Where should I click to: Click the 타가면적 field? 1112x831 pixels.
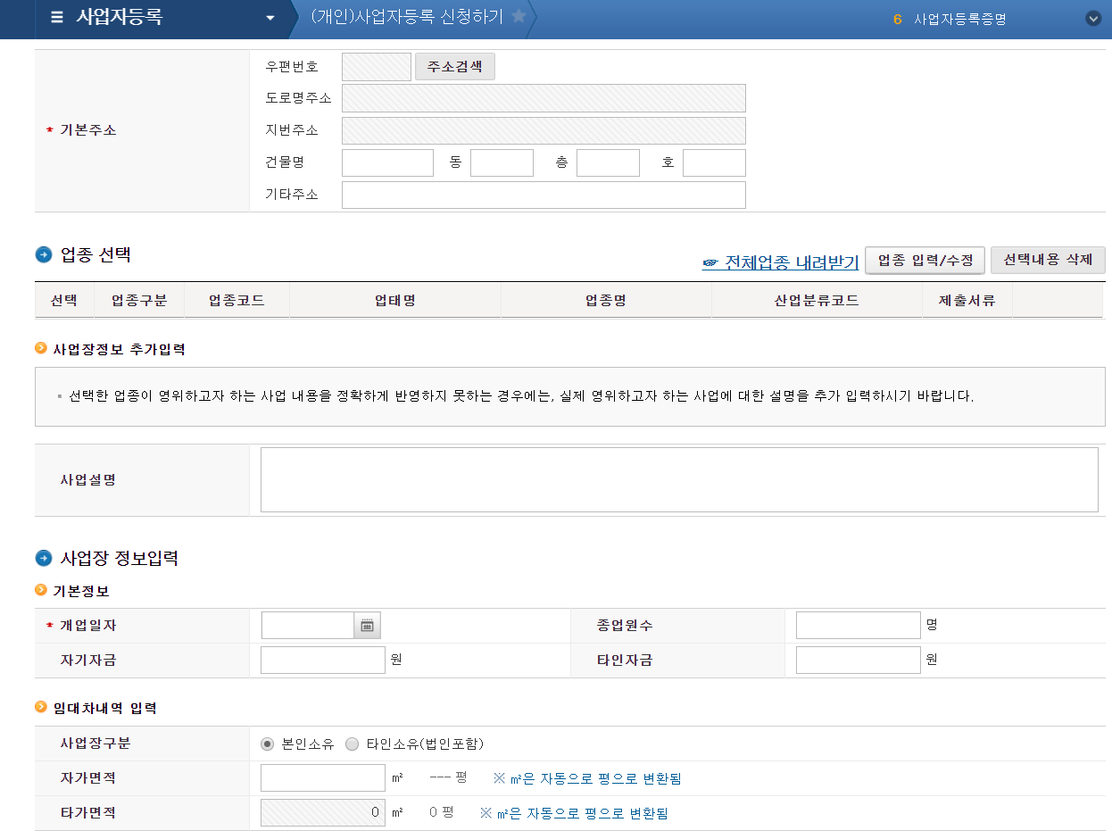[x=323, y=812]
